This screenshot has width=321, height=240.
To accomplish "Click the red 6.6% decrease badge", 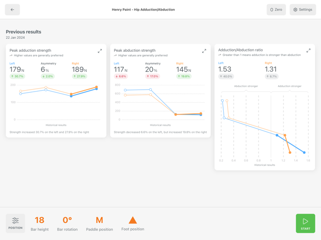I will (121, 77).
